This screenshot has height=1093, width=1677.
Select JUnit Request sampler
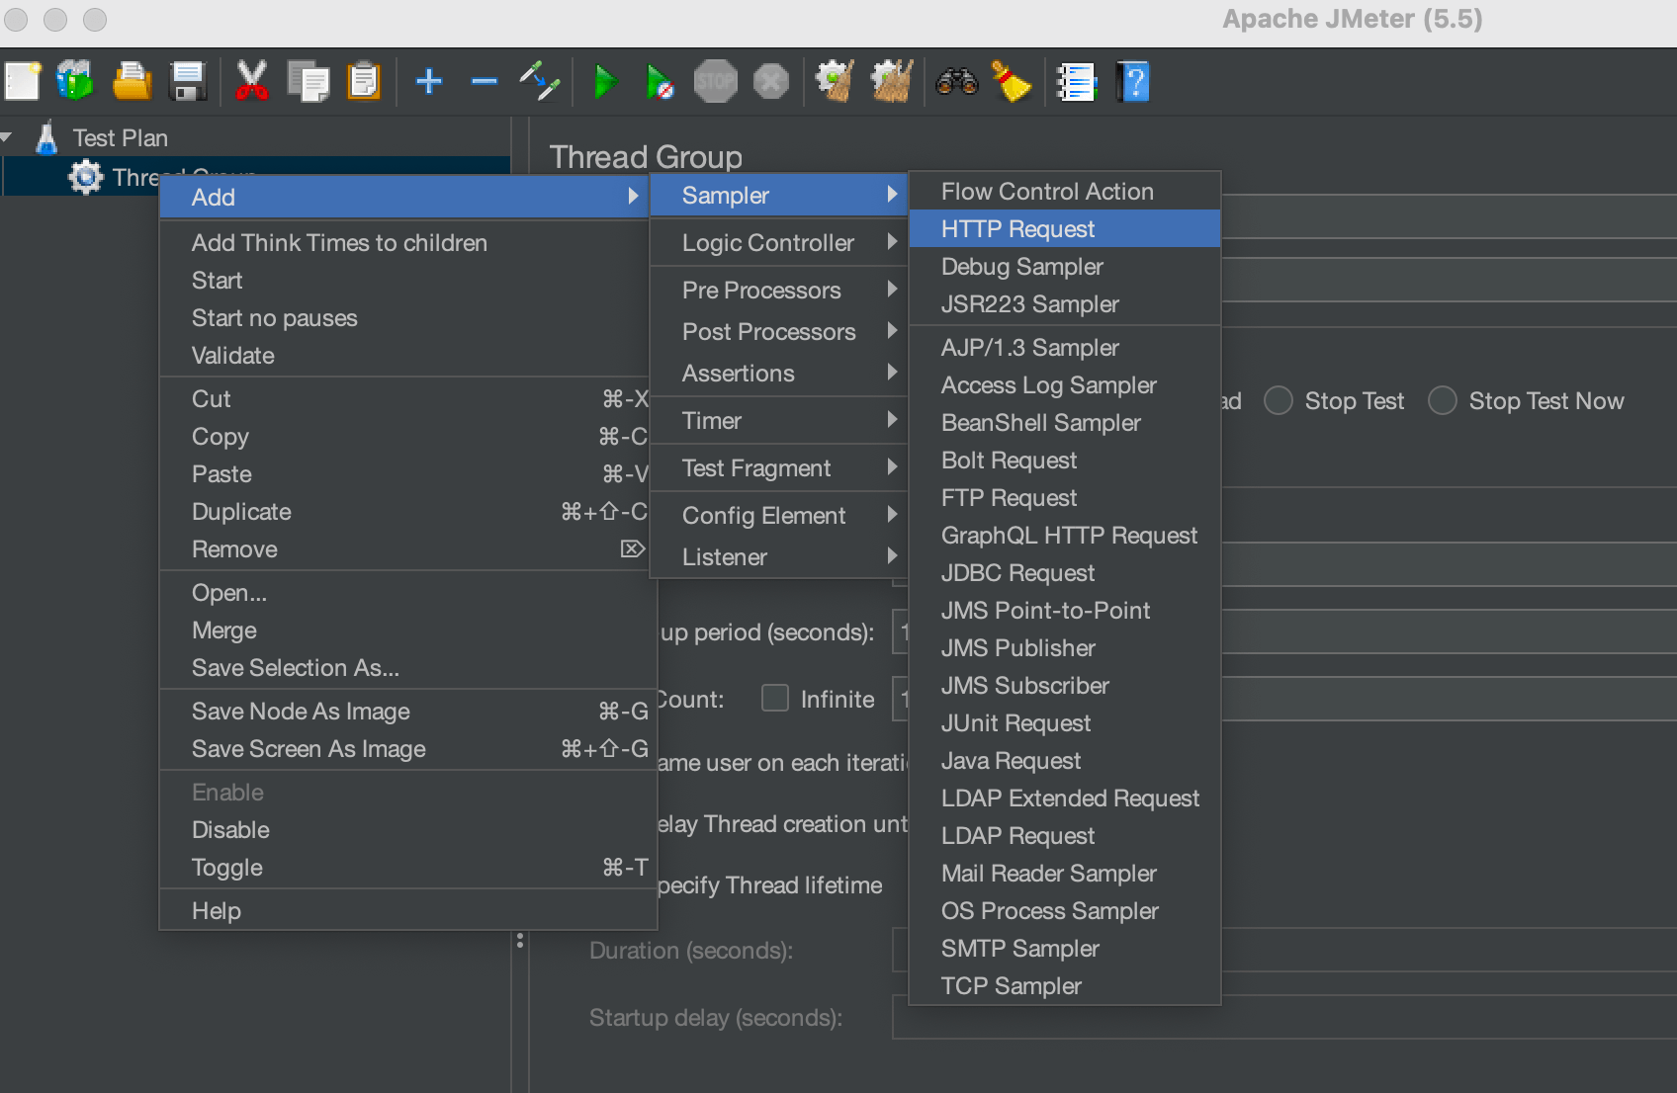[1065, 723]
